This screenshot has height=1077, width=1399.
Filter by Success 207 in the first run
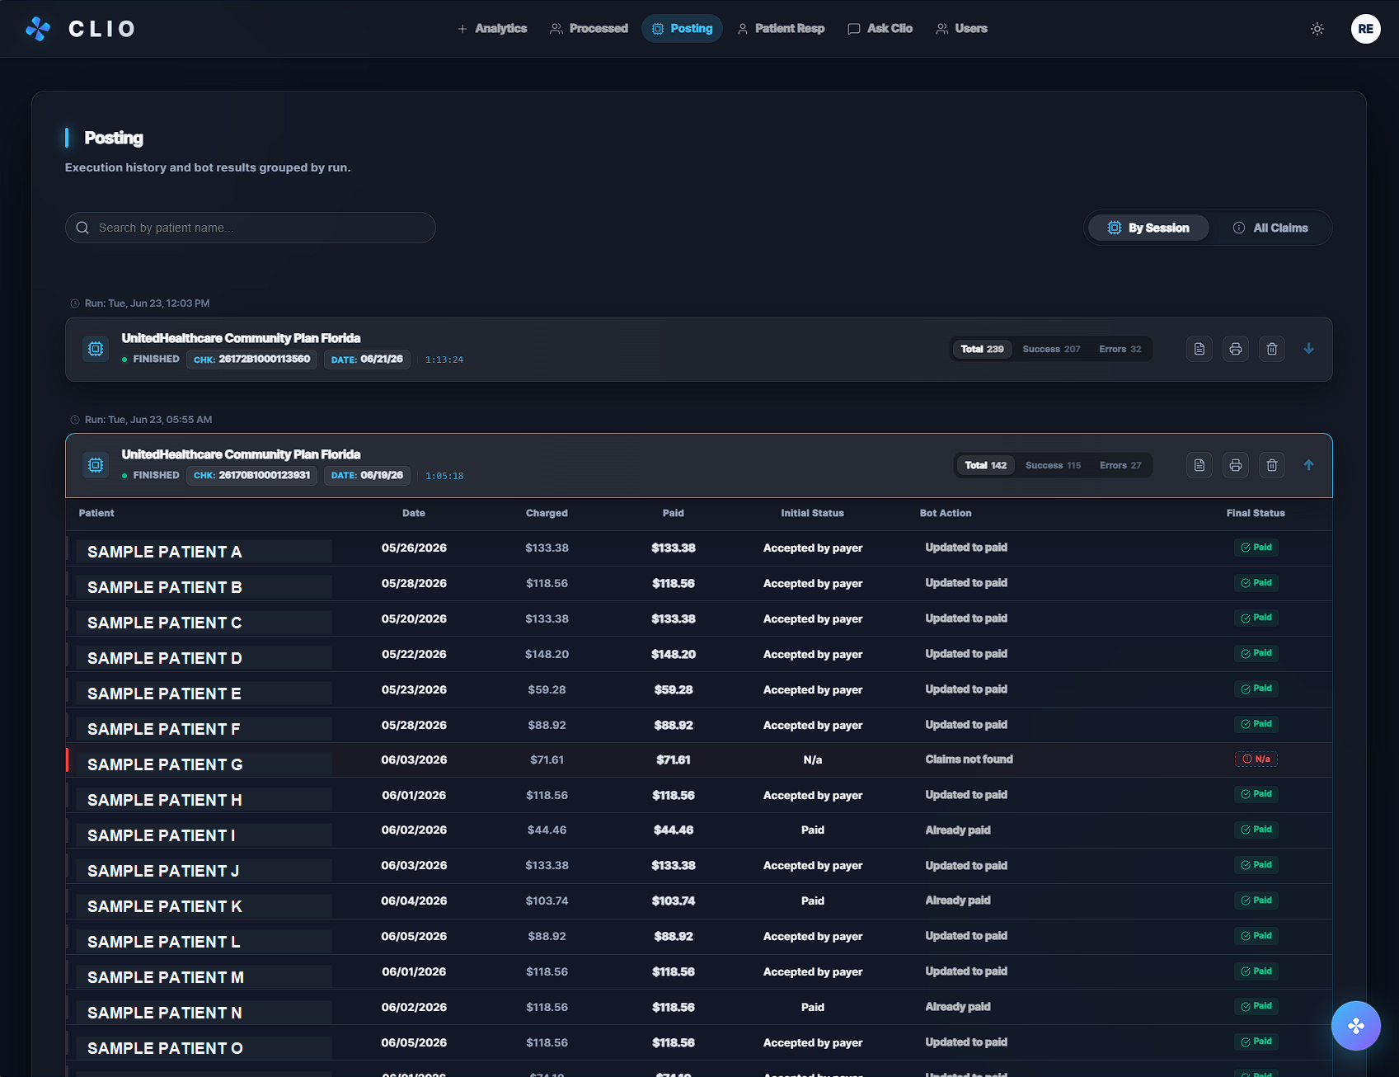coord(1051,349)
